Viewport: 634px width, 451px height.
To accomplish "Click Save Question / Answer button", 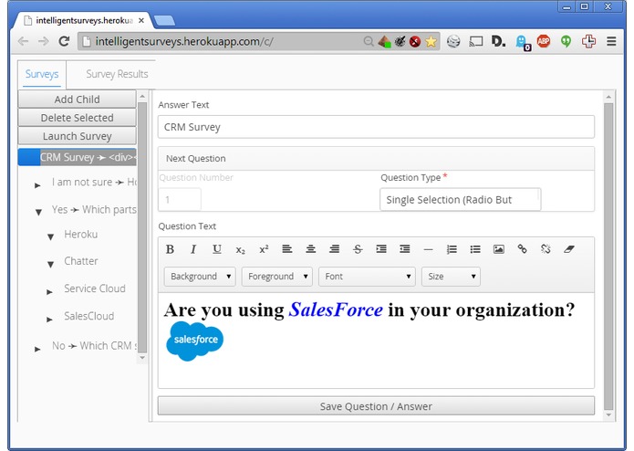I will click(376, 406).
